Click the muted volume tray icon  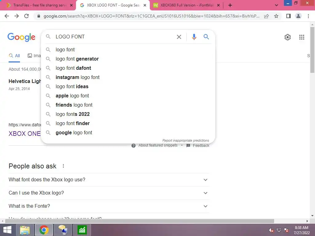click(x=271, y=230)
